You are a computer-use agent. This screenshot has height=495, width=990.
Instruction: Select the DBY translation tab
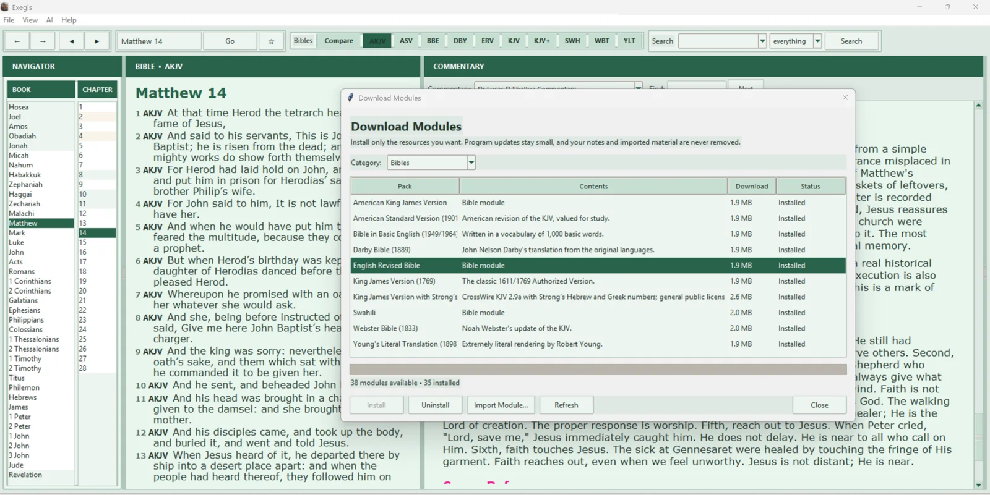point(460,41)
